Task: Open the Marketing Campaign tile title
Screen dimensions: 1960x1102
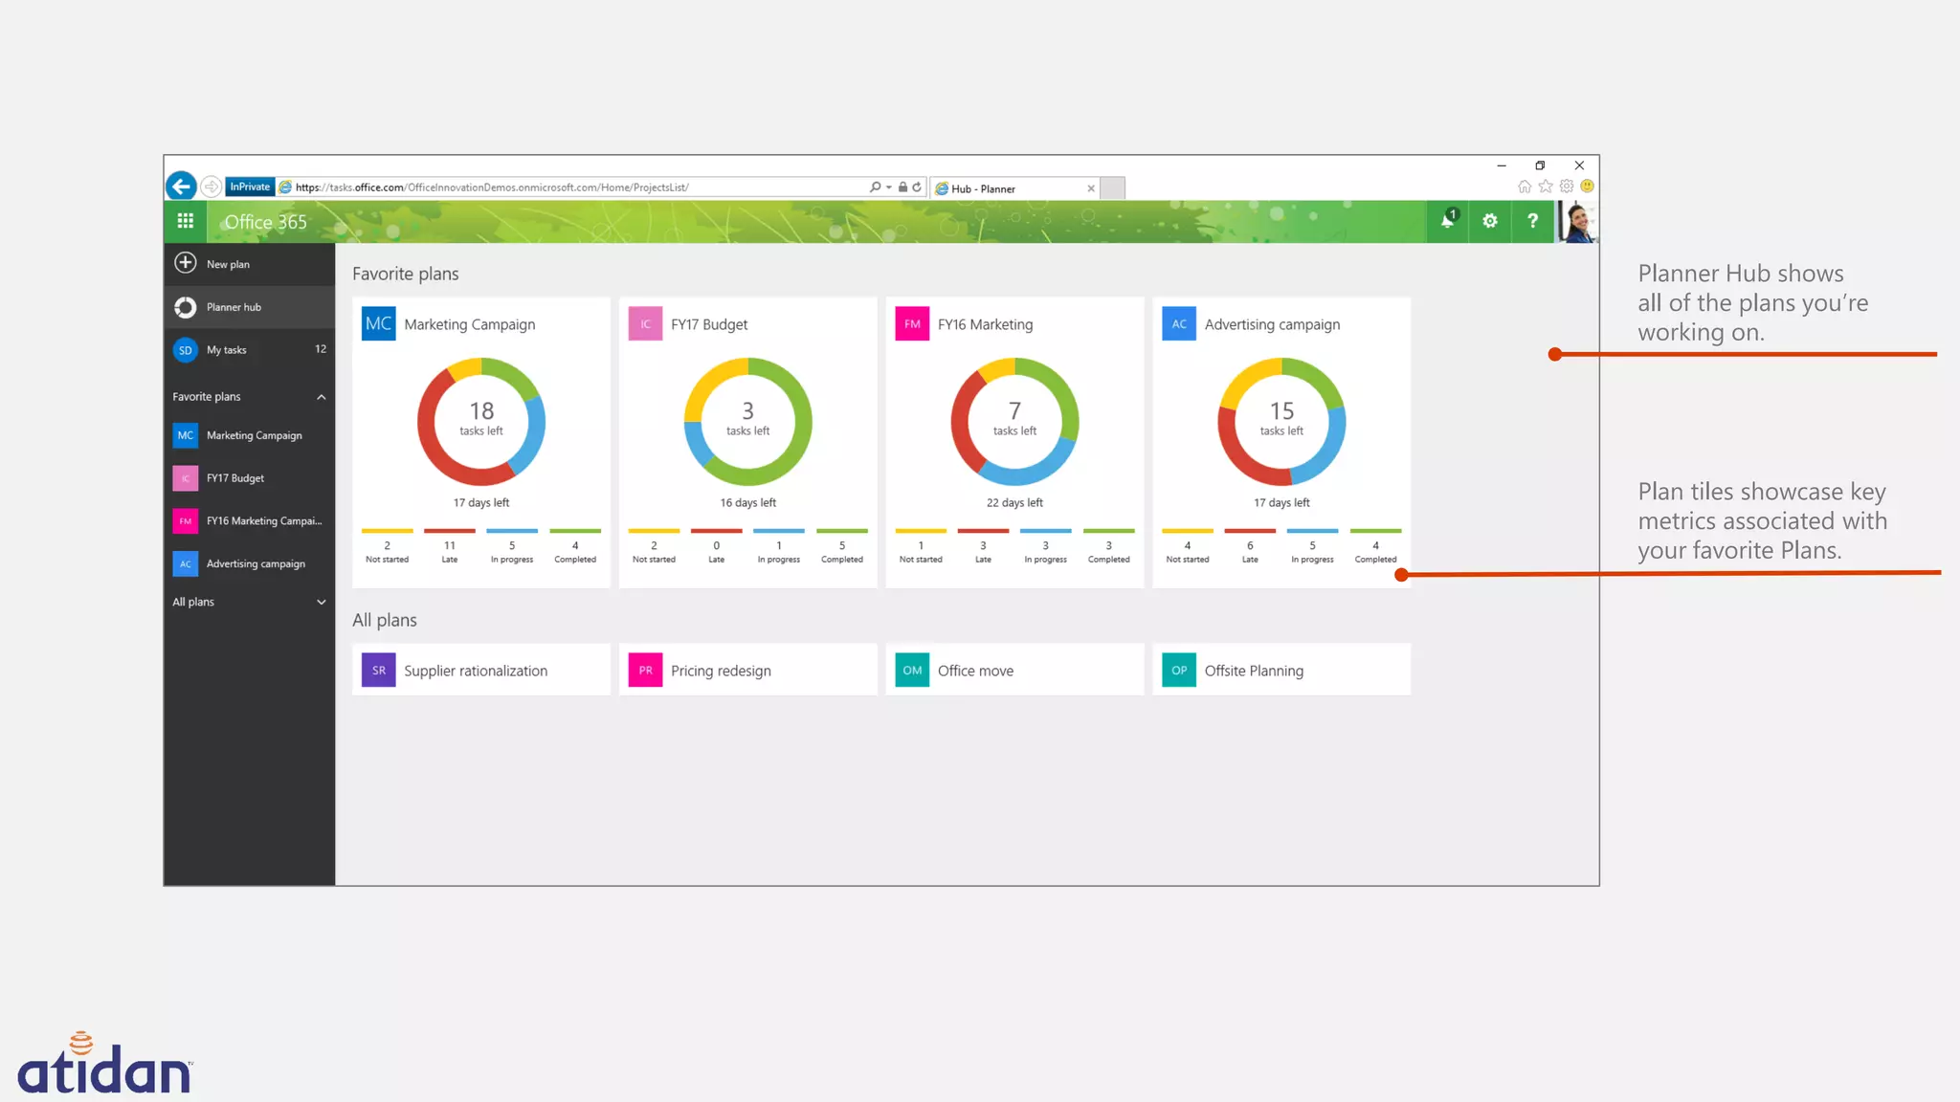Action: [x=470, y=324]
